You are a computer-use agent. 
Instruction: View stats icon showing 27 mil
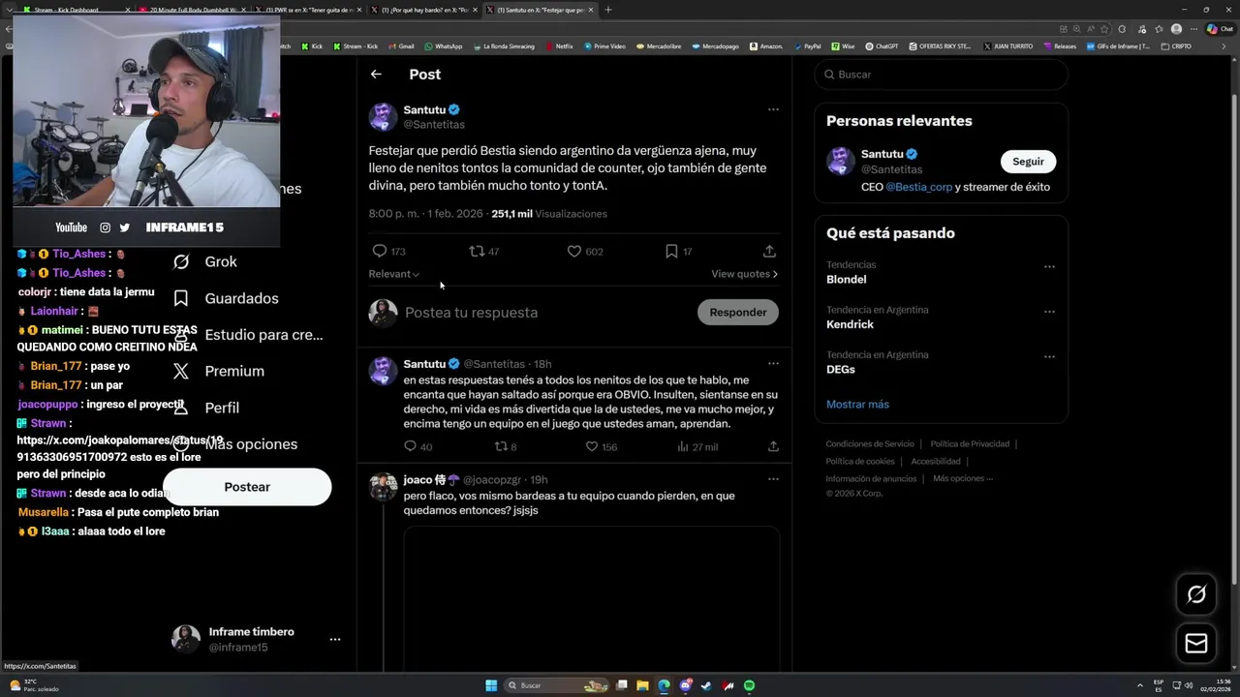[x=683, y=446]
